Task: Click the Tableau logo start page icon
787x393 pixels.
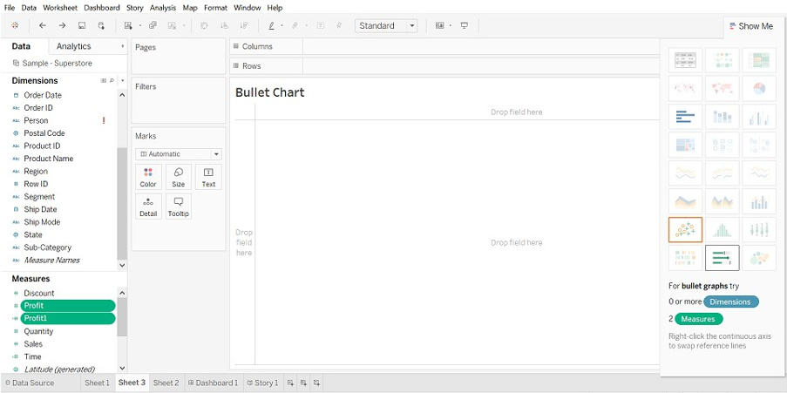Action: (x=15, y=25)
